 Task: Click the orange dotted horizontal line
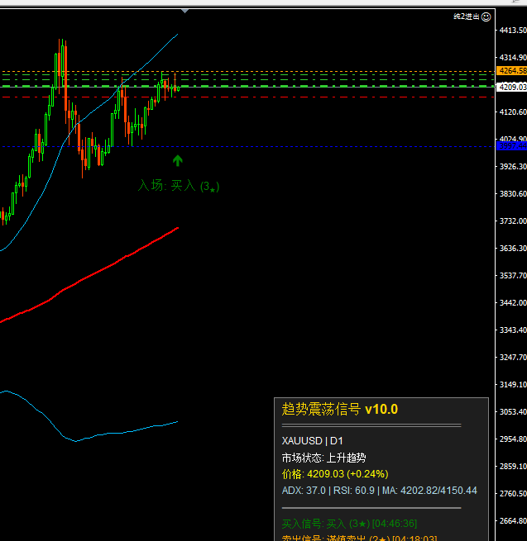coord(331,71)
